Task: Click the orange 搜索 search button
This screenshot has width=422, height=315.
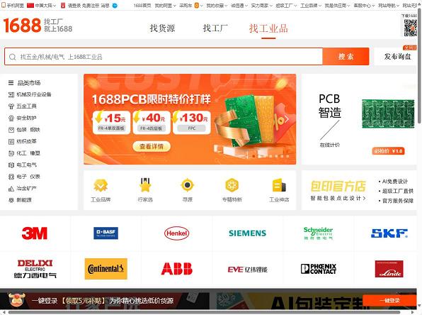Action: point(346,56)
